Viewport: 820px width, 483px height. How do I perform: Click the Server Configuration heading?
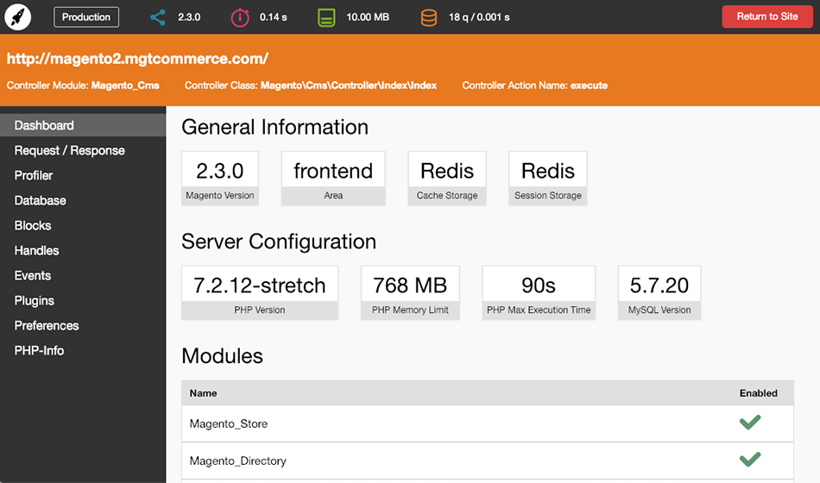point(279,241)
